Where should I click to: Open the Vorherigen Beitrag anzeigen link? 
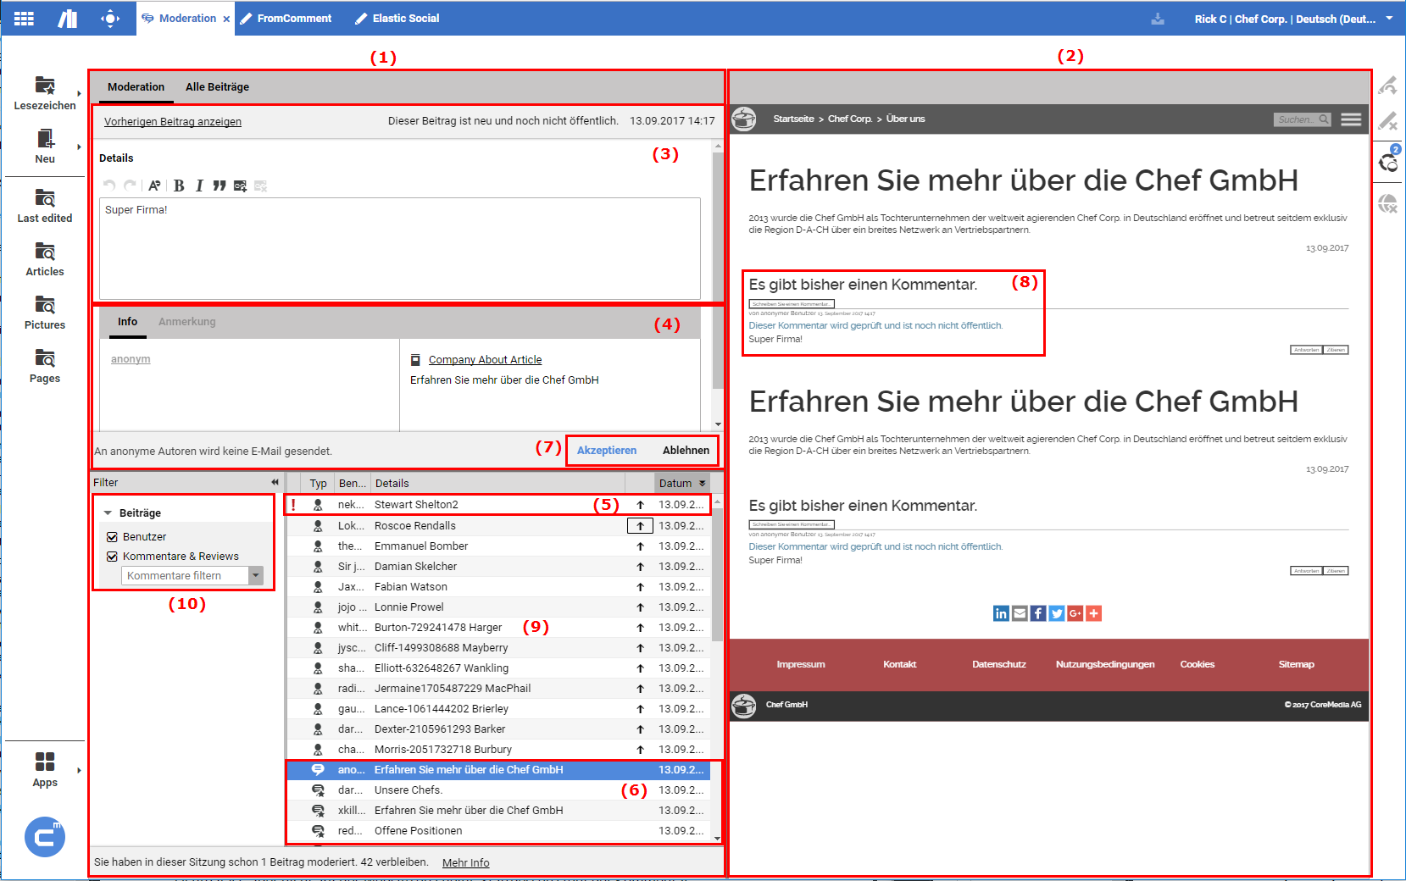[x=172, y=121]
